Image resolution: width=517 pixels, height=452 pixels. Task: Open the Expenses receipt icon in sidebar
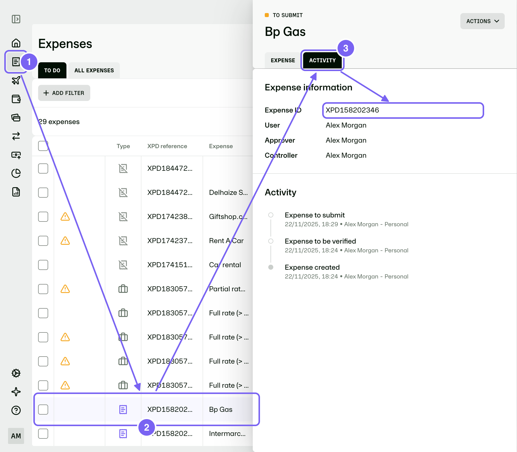[16, 62]
